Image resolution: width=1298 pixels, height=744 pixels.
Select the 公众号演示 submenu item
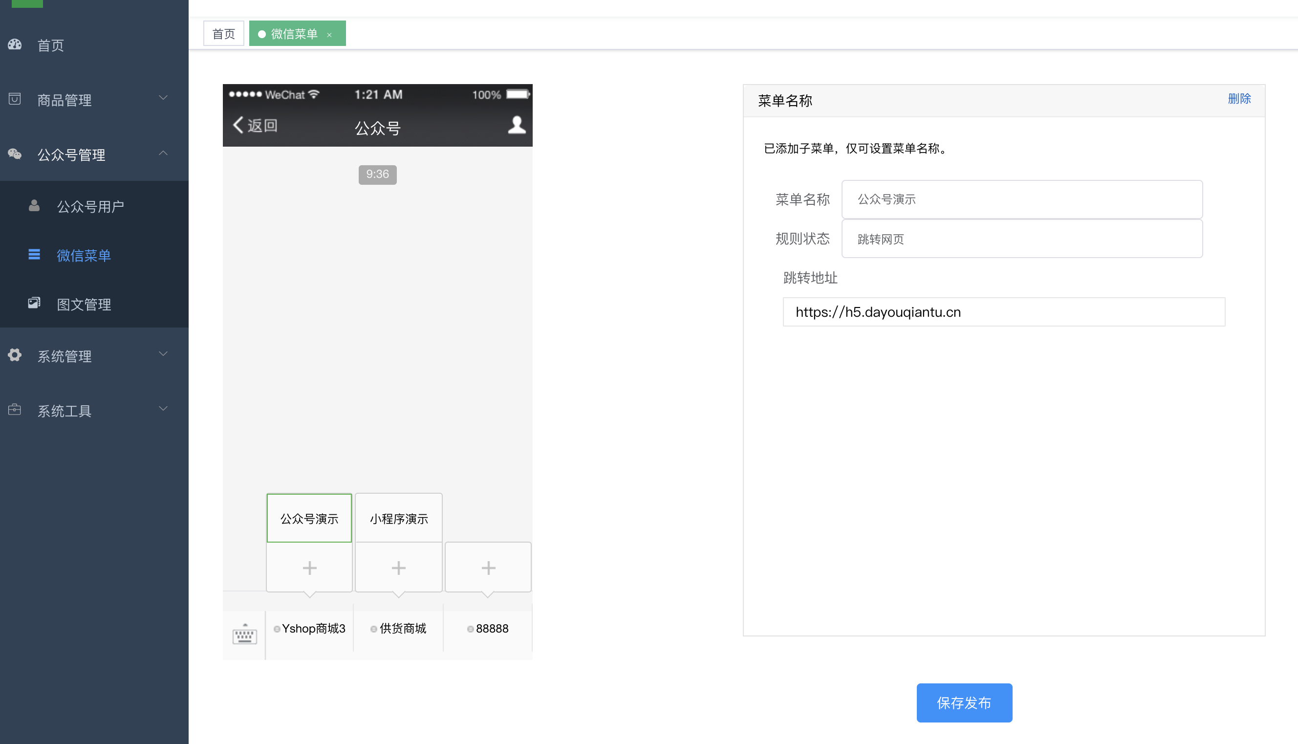coord(309,518)
